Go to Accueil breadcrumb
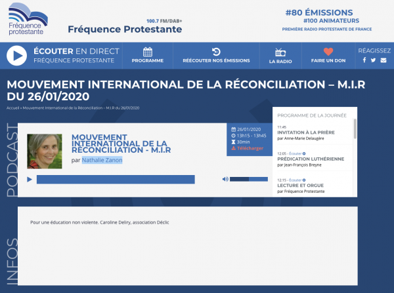 point(13,108)
